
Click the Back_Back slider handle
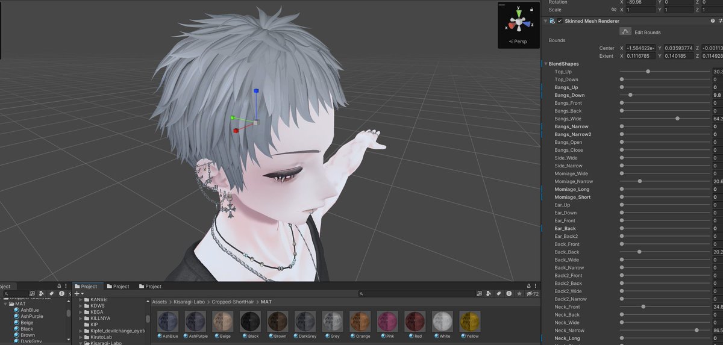pyautogui.click(x=639, y=252)
